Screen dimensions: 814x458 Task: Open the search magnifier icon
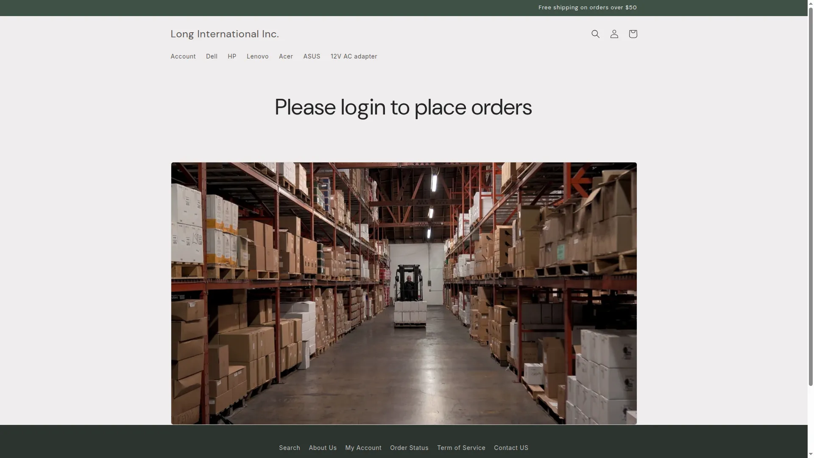pyautogui.click(x=595, y=34)
